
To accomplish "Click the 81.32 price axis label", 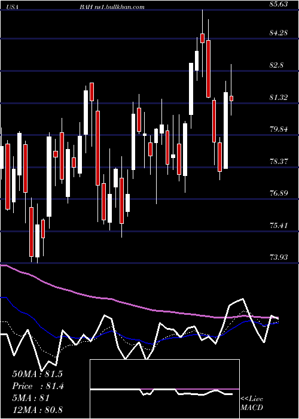I will pyautogui.click(x=279, y=97).
